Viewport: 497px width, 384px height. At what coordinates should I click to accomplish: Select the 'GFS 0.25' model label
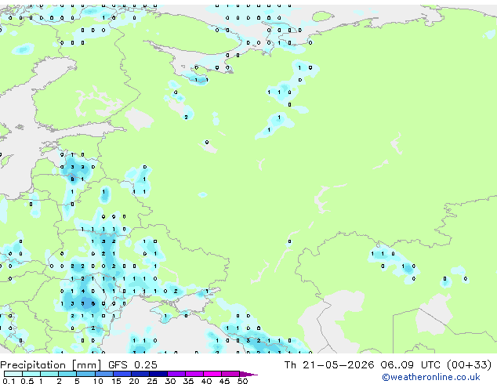pos(132,365)
